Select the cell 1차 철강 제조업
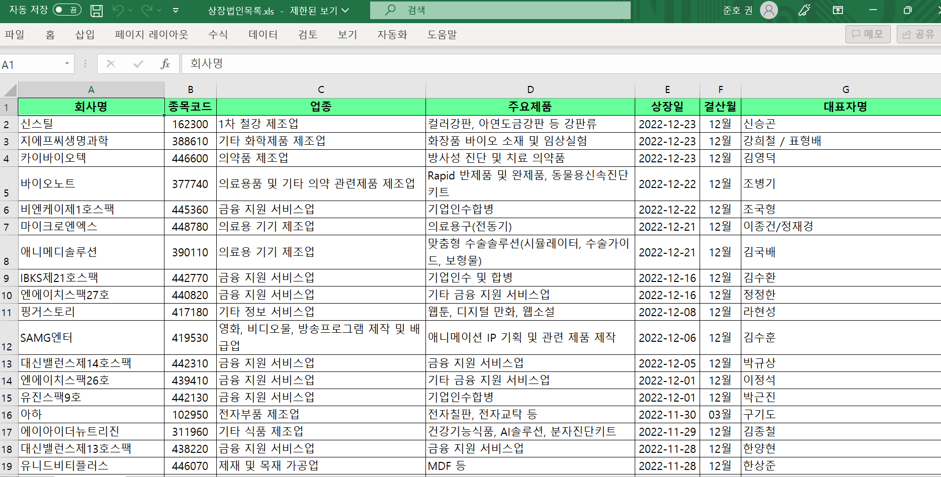941x477 pixels. (321, 124)
